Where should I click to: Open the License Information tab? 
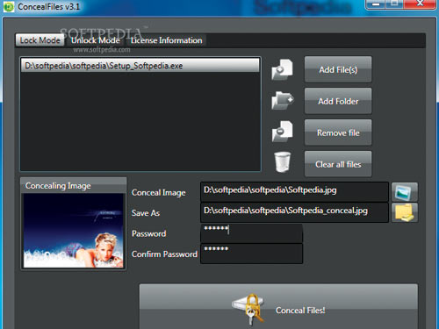click(167, 40)
